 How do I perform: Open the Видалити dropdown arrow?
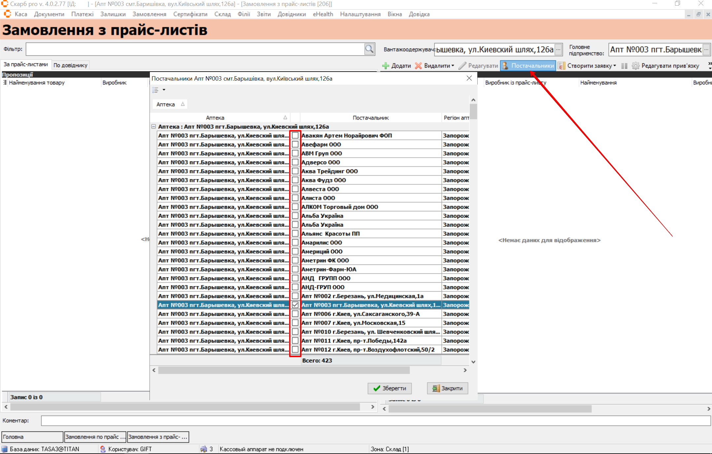[x=453, y=66]
